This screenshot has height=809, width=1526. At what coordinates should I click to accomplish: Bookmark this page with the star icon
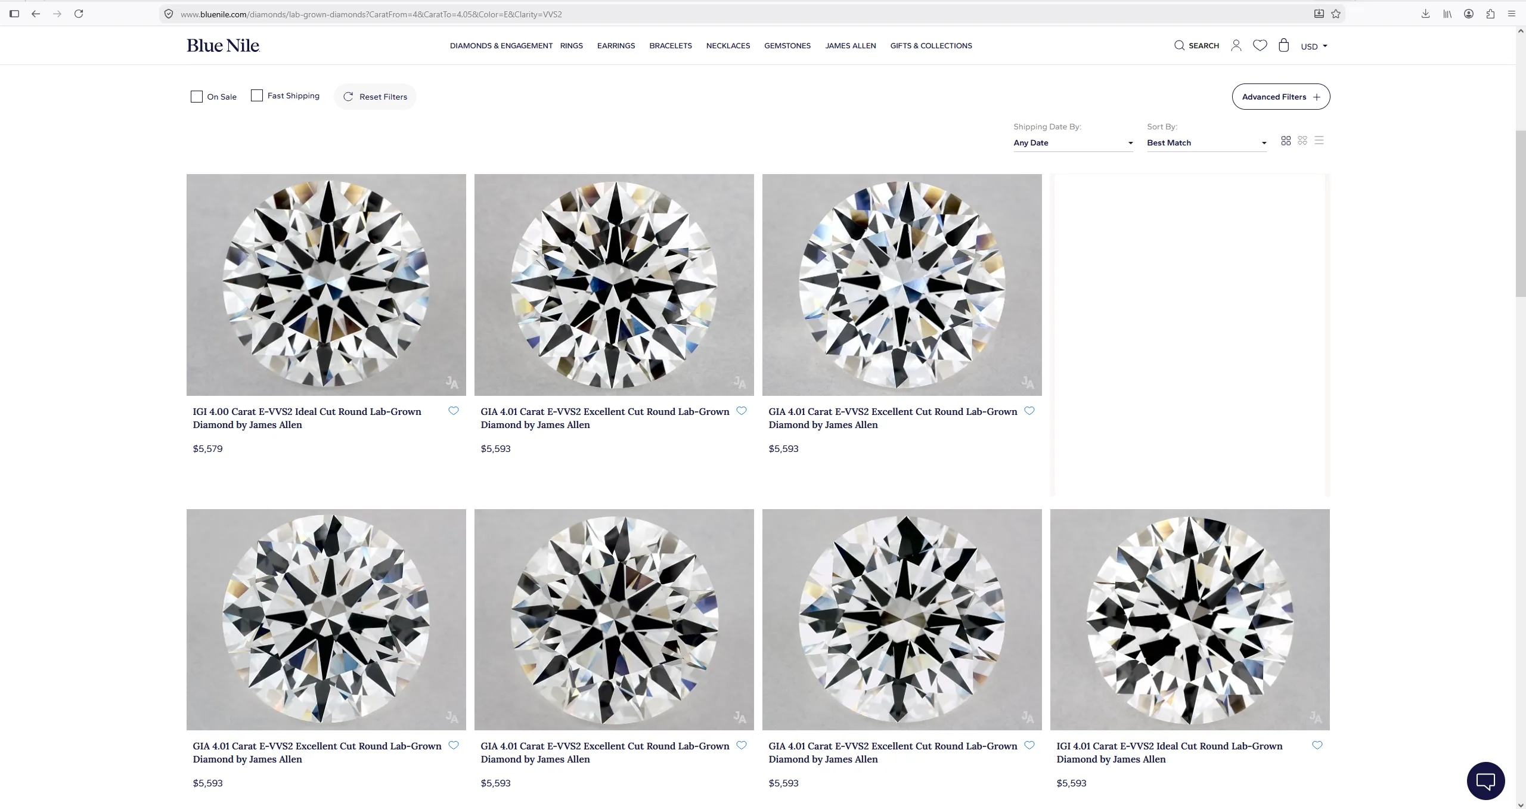pyautogui.click(x=1336, y=14)
